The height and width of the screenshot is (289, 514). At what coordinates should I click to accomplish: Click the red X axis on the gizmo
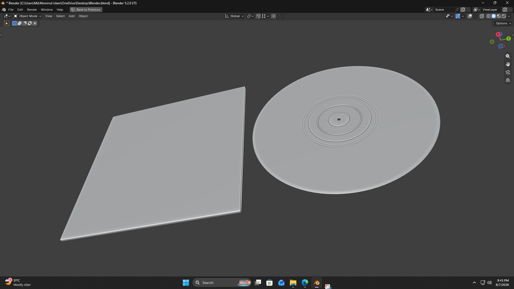tap(498, 34)
